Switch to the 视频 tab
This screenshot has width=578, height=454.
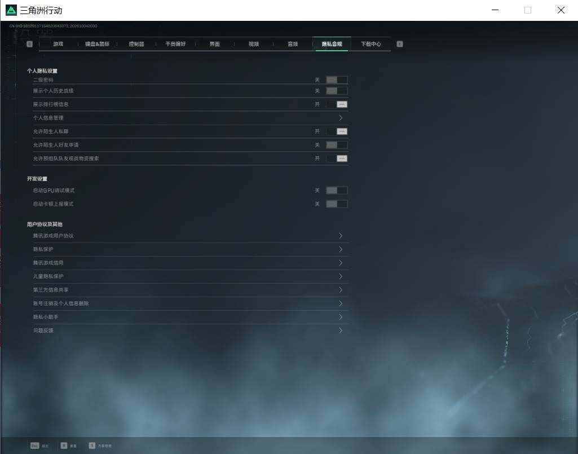[254, 44]
